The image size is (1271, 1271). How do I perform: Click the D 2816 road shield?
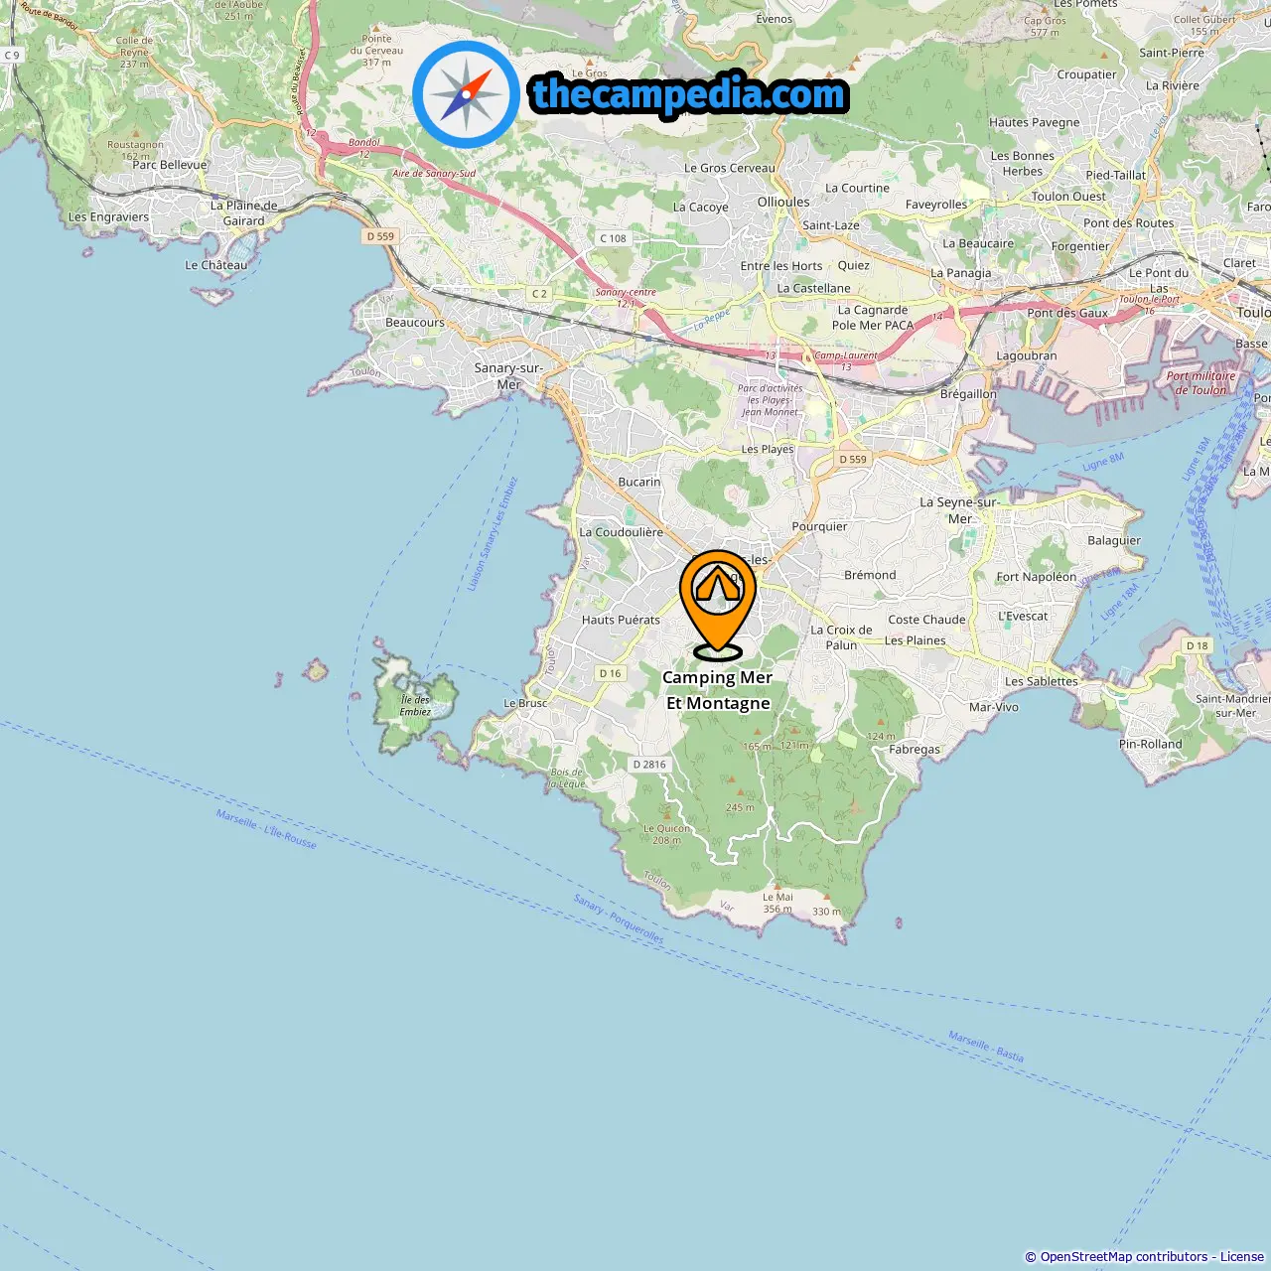(x=650, y=765)
